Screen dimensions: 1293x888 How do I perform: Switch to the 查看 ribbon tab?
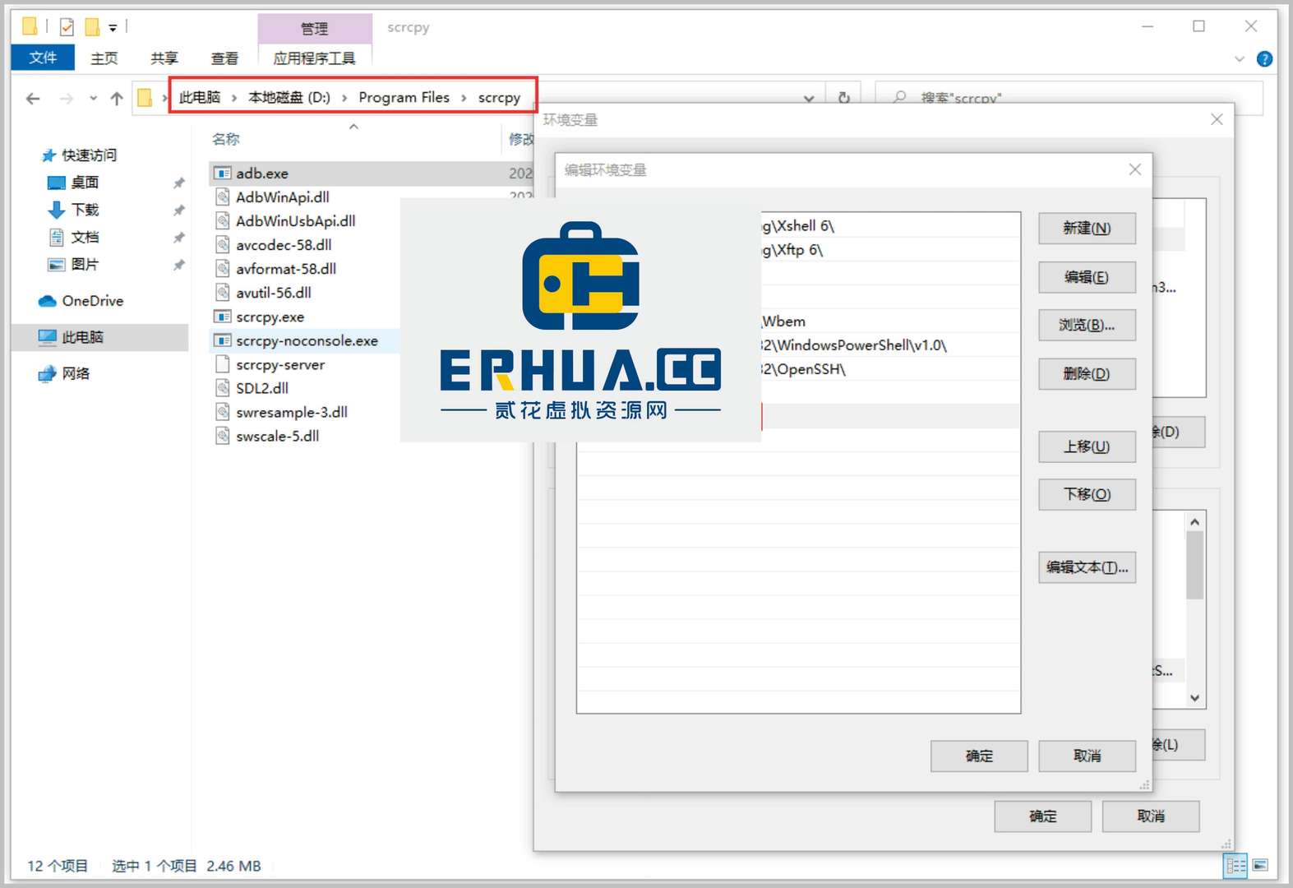[x=224, y=58]
